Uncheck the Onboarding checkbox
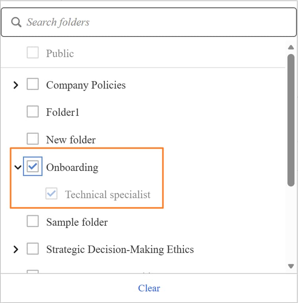This screenshot has width=298, height=303. [33, 166]
